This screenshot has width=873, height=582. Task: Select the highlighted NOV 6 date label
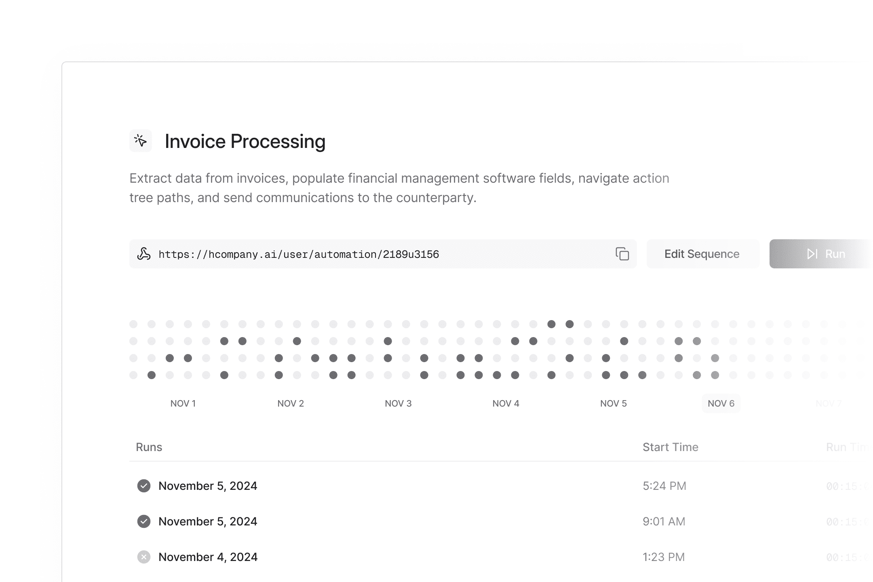pyautogui.click(x=721, y=403)
